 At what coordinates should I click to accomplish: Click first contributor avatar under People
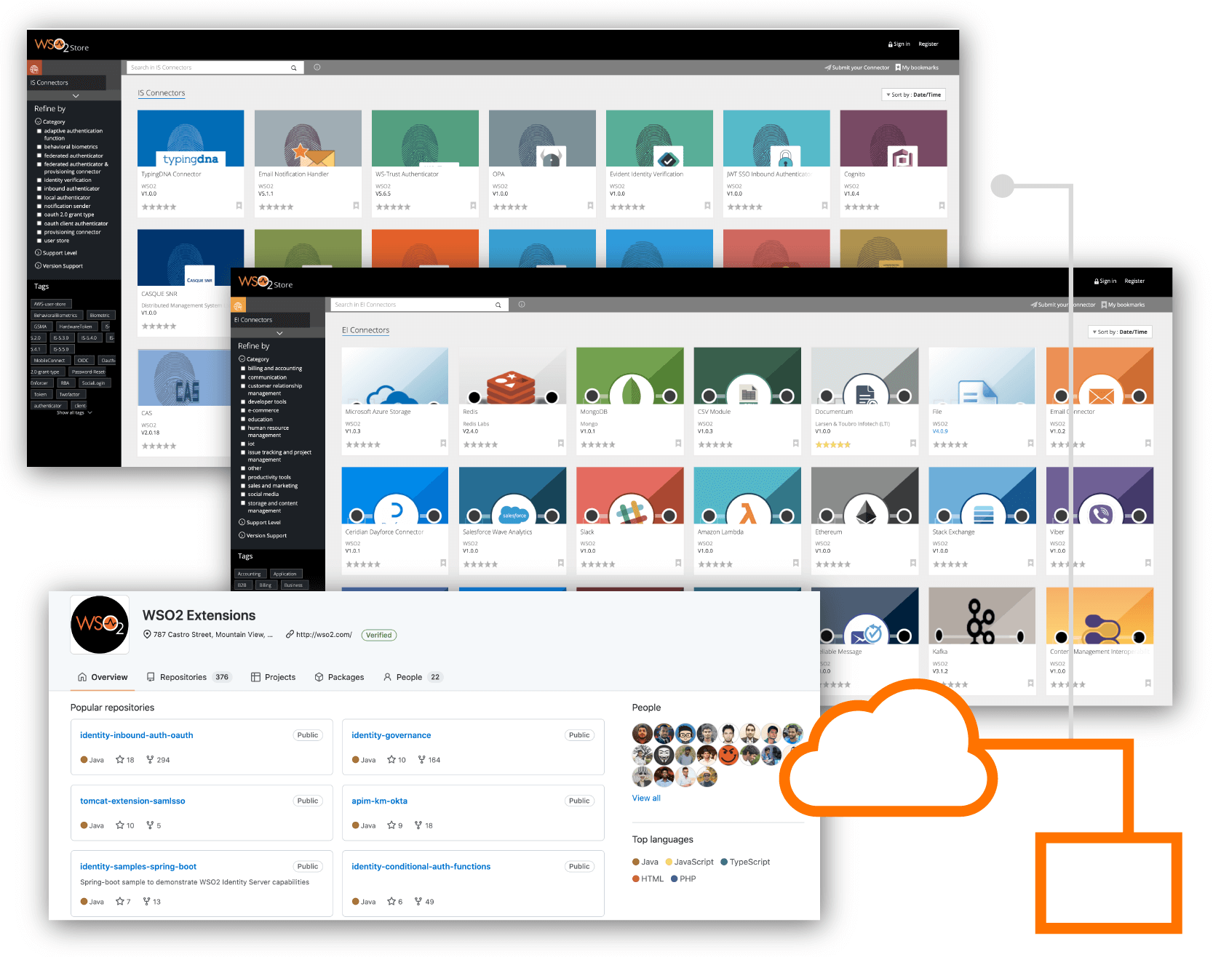coord(642,734)
